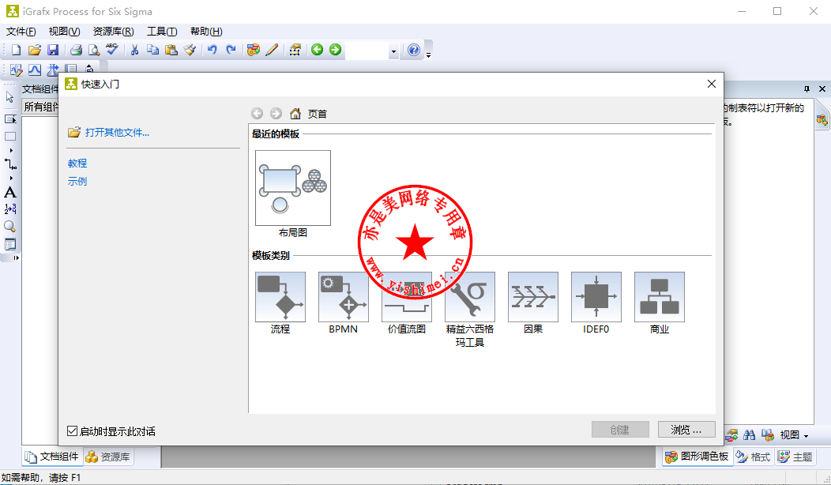The height and width of the screenshot is (485, 831).
Task: Close the right side palette panel
Action: tap(822, 89)
